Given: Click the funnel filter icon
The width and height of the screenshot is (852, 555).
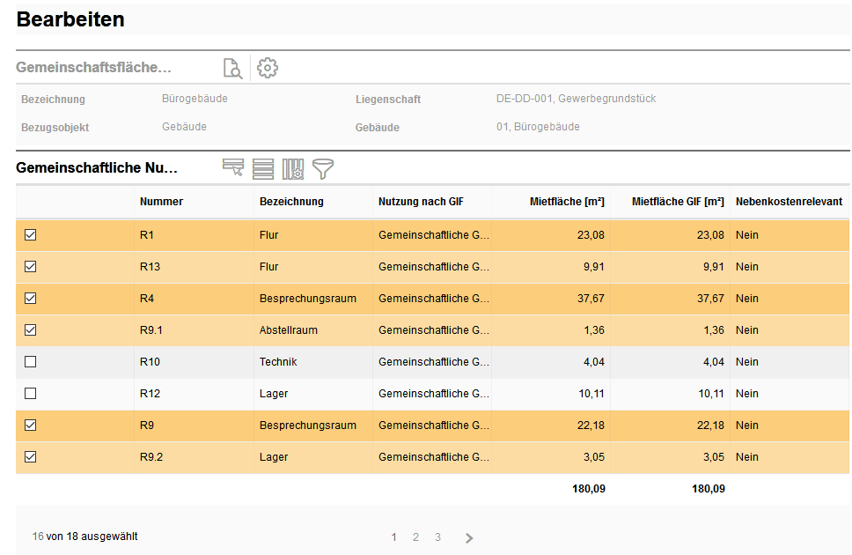Looking at the screenshot, I should coord(323,168).
